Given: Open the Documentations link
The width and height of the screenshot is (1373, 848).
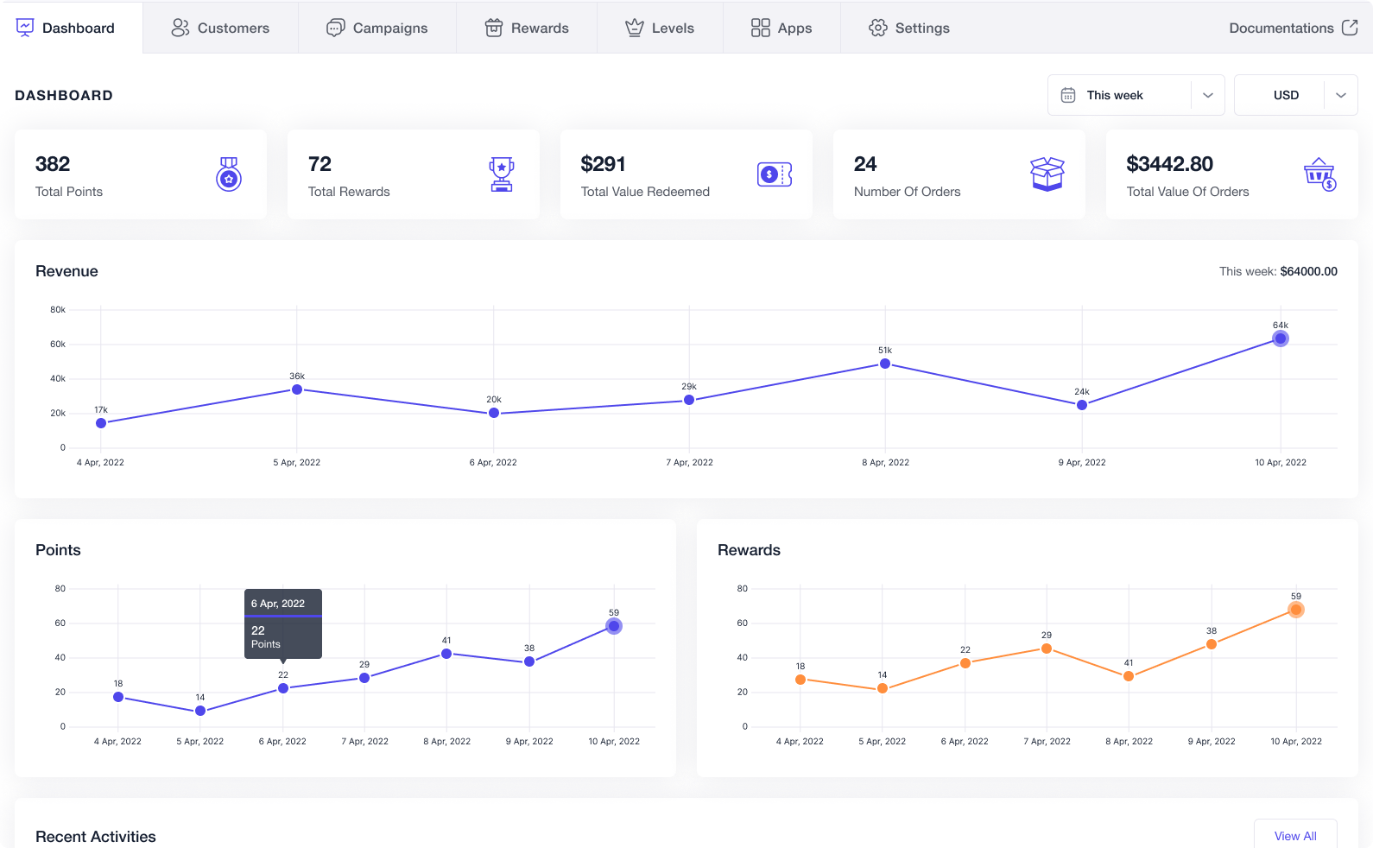Looking at the screenshot, I should [x=1294, y=28].
